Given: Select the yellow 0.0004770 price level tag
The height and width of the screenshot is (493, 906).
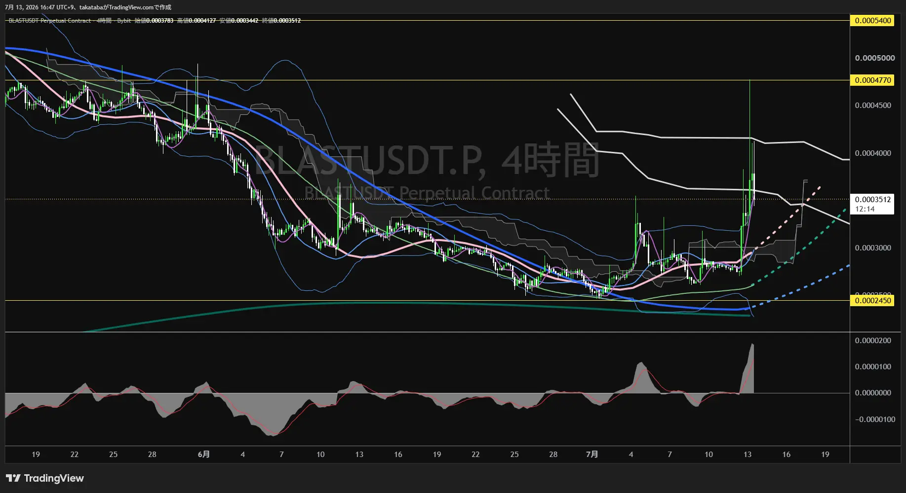Looking at the screenshot, I should click(x=872, y=80).
